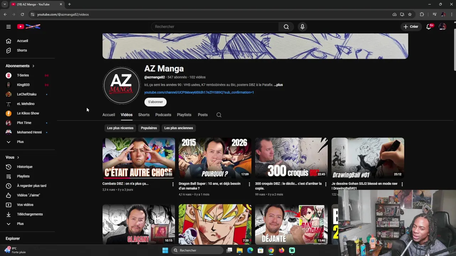456x256 pixels.
Task: Open Historique in the sidebar
Action: pos(25,167)
